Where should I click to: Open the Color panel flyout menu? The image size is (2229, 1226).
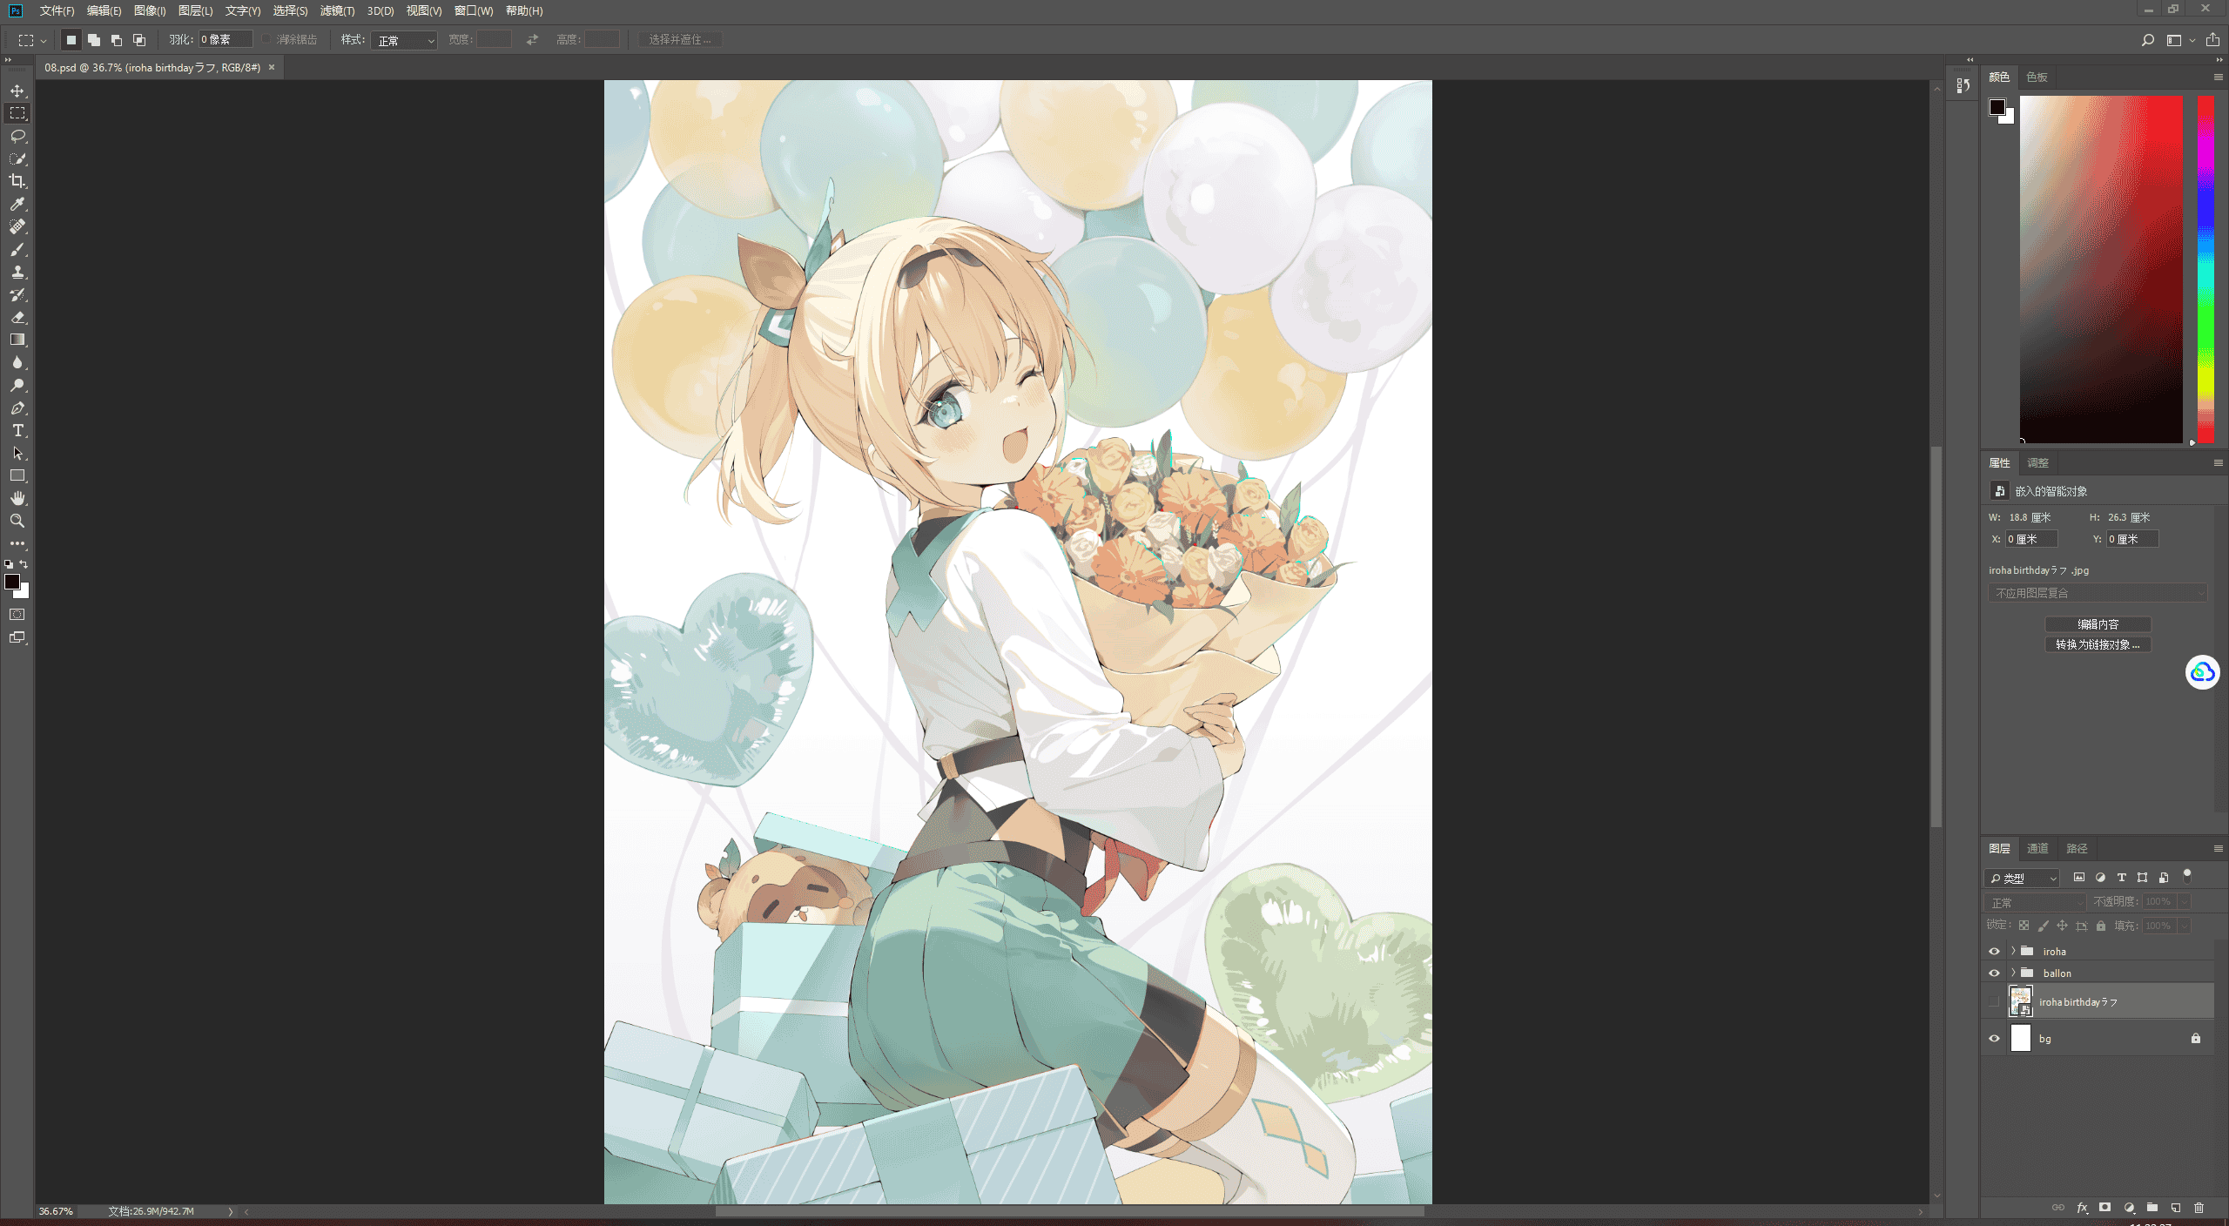click(2218, 77)
